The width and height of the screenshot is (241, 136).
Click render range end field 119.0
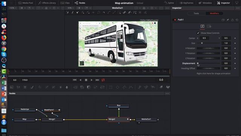click(25, 80)
